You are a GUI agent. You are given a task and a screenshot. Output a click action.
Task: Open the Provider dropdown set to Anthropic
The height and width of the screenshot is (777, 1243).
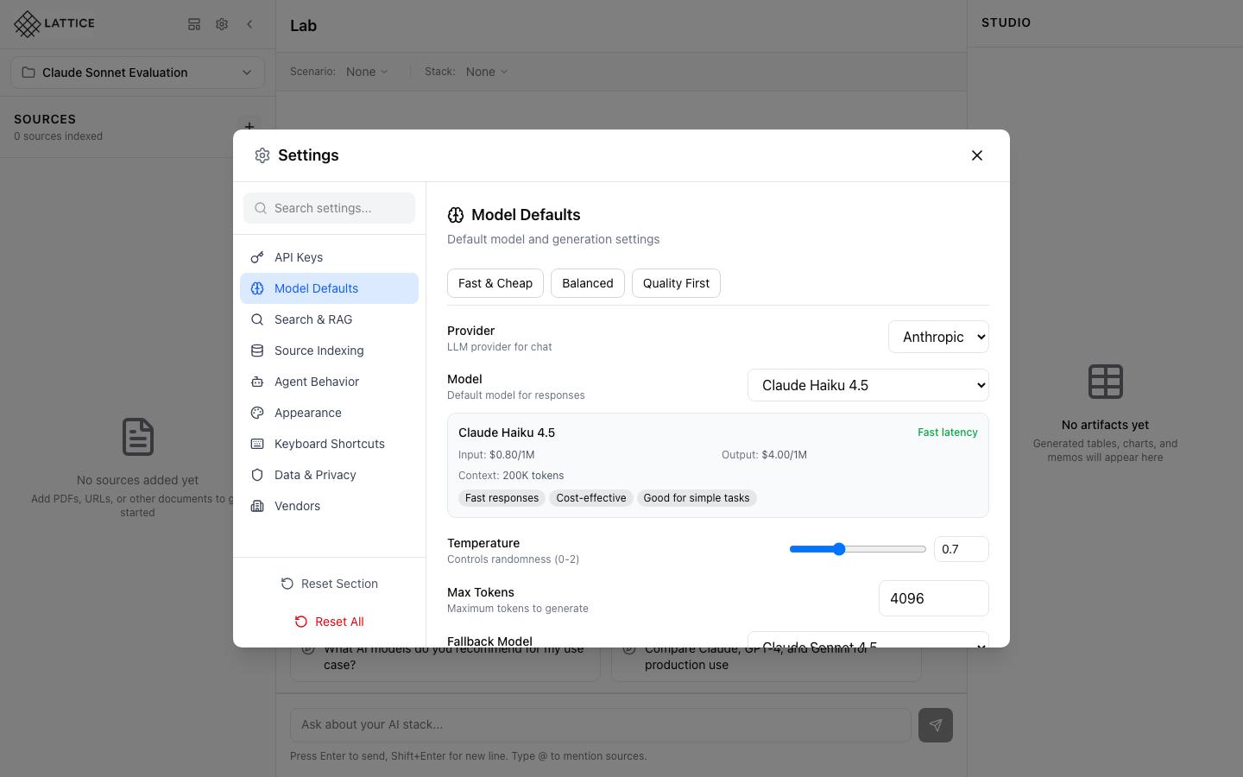(x=938, y=337)
